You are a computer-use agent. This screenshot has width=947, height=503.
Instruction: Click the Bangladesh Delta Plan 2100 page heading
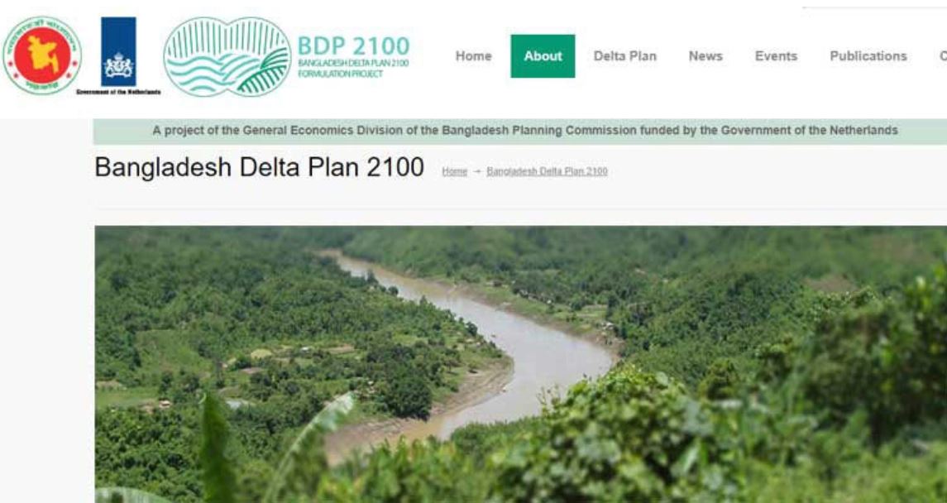[x=259, y=167]
